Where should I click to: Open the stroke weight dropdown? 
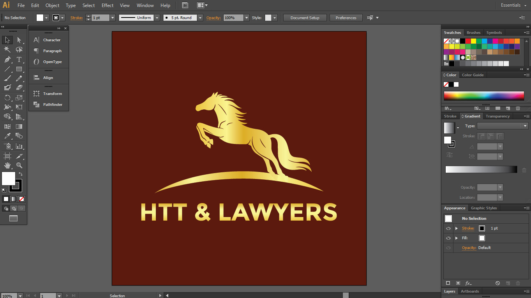coord(113,18)
